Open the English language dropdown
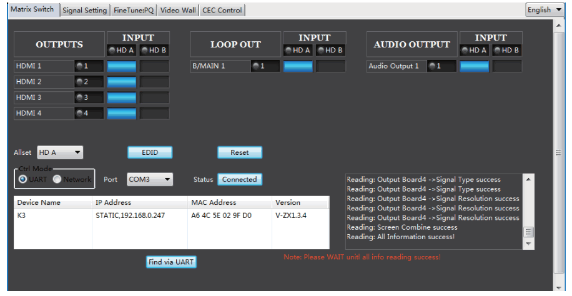 tap(545, 10)
